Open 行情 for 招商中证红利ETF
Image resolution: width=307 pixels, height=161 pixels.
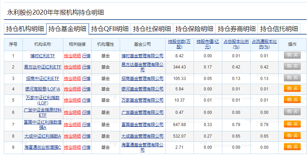click(x=86, y=79)
